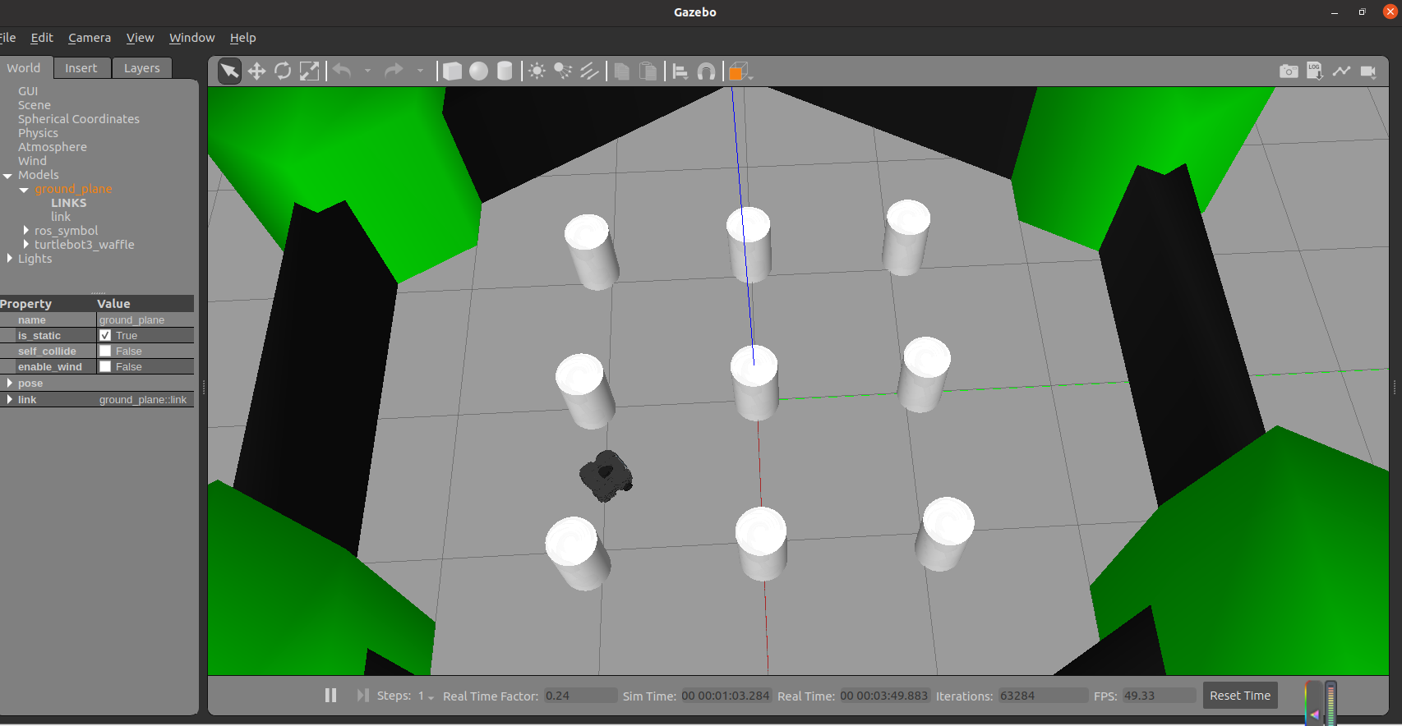Take a screenshot with camera icon
Viewport: 1402px width, 726px height.
coord(1289,71)
